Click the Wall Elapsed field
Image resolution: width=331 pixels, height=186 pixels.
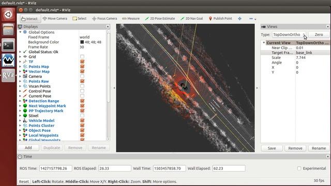(229, 168)
